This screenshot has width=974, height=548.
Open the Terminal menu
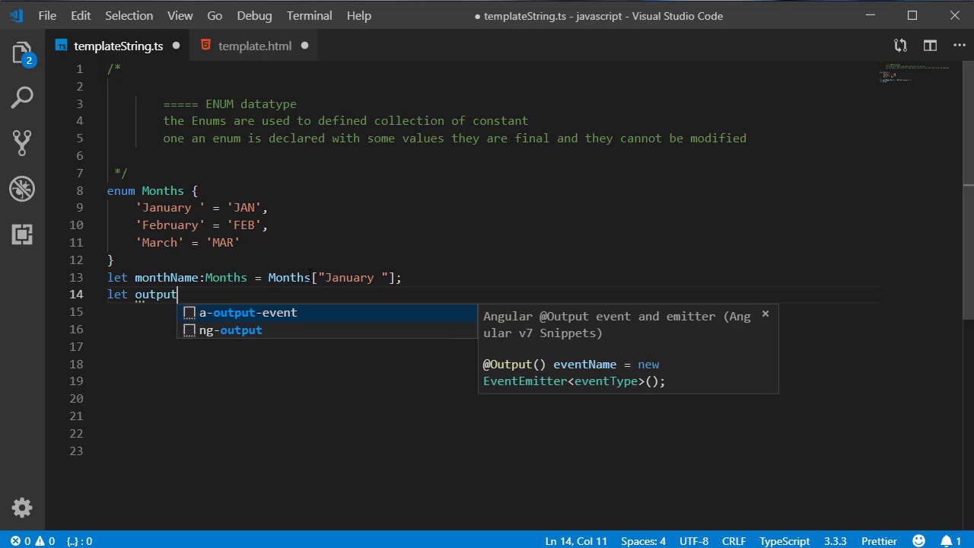point(309,15)
